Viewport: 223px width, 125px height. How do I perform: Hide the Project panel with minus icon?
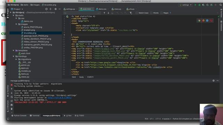(60, 9)
